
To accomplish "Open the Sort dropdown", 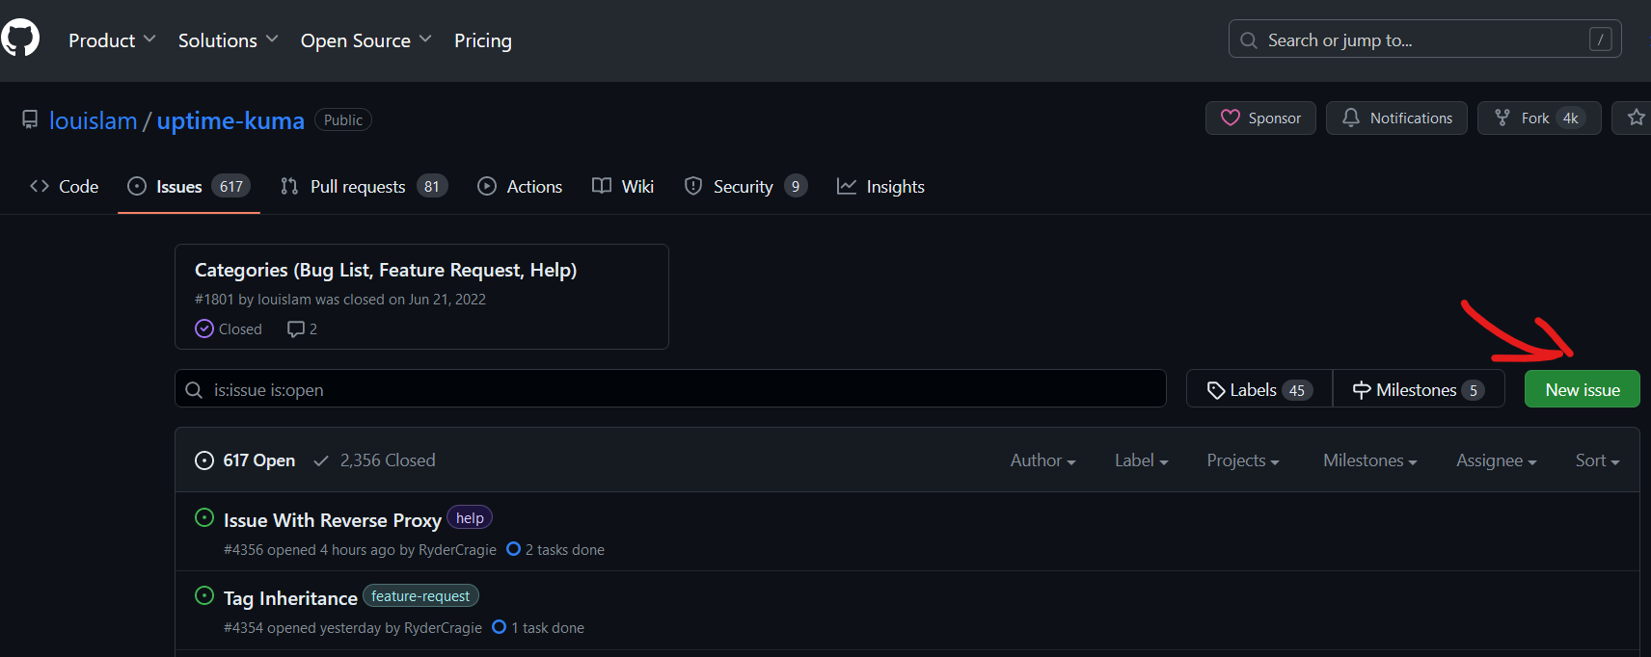I will pyautogui.click(x=1597, y=460).
